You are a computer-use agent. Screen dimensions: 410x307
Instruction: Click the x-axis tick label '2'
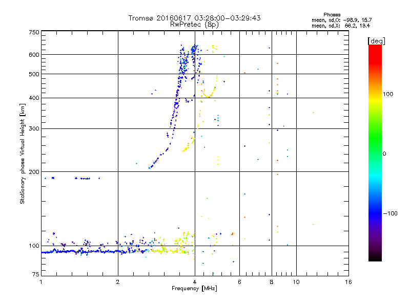118,282
